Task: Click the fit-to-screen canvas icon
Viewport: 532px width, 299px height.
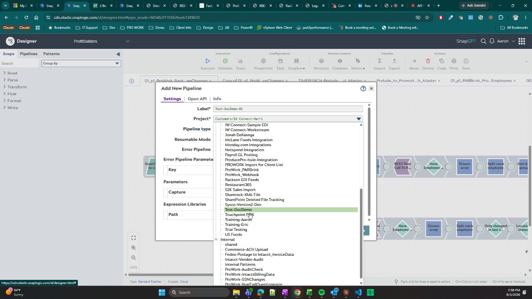Action: [133, 238]
